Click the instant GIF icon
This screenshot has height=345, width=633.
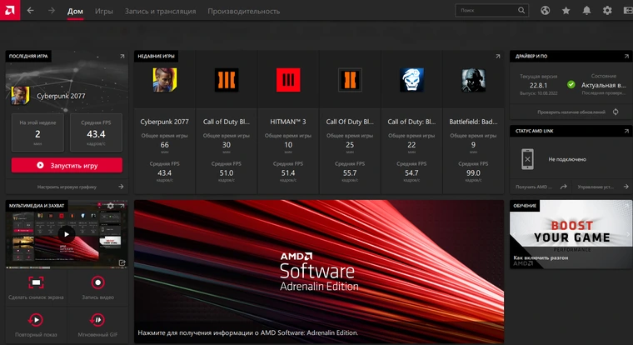click(x=98, y=319)
